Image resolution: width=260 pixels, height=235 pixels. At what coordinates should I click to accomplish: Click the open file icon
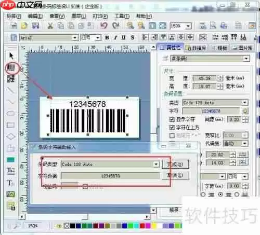coord(24,26)
